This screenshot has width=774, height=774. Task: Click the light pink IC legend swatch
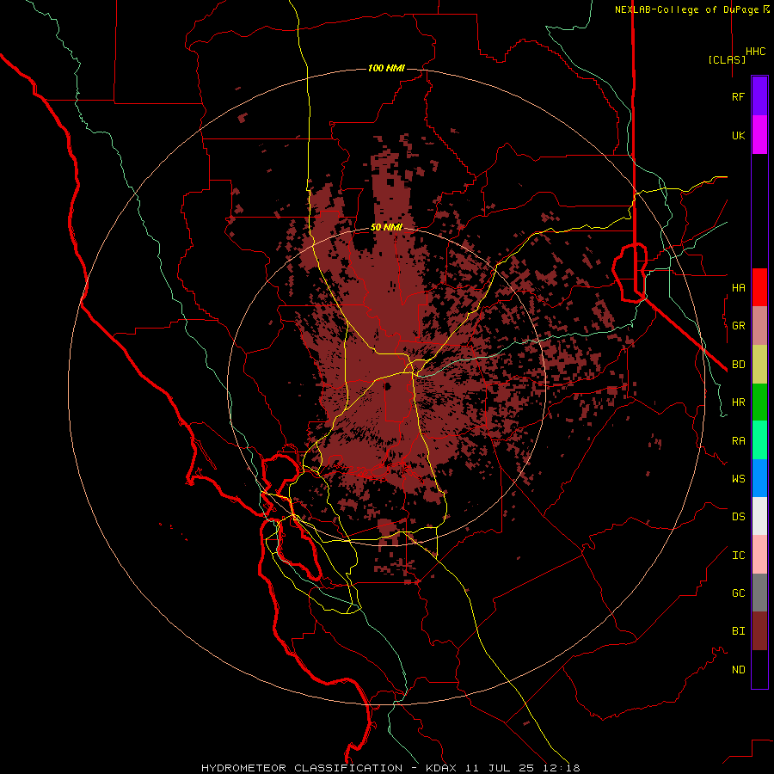[x=759, y=555]
